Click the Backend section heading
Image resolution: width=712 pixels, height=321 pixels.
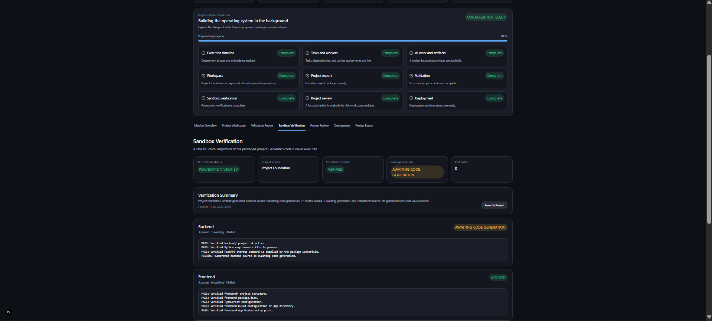click(x=206, y=227)
